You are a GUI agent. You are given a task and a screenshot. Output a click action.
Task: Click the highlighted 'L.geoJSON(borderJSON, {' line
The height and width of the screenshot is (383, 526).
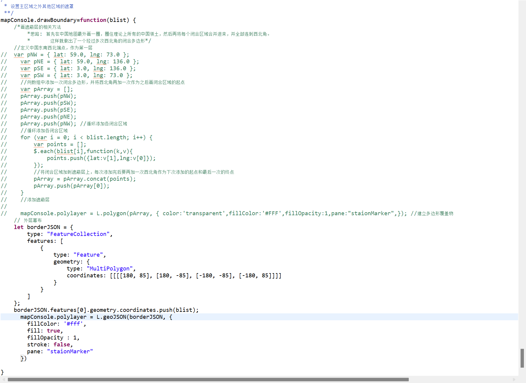(x=96, y=317)
